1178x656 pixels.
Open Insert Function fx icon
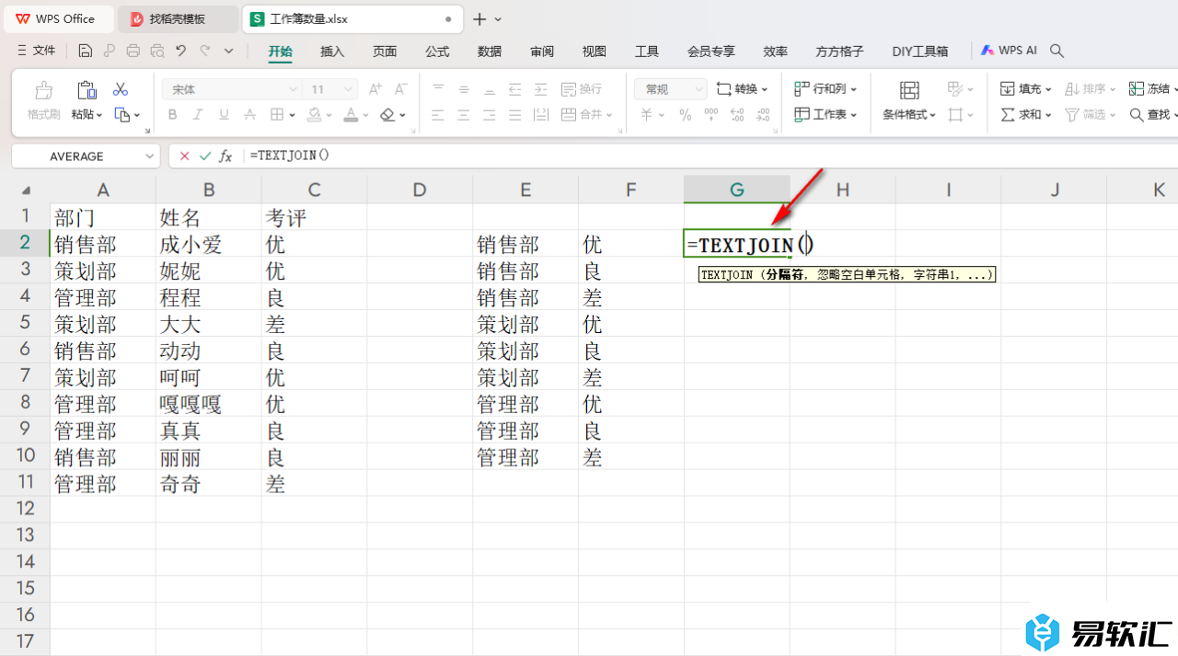225,156
